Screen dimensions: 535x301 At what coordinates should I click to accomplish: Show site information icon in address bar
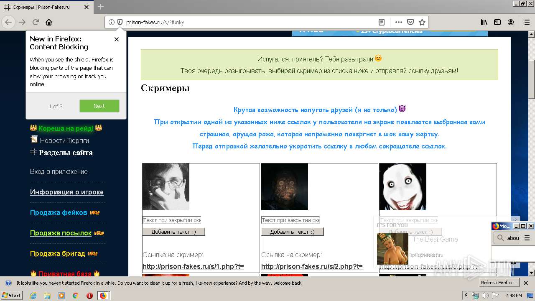click(112, 22)
